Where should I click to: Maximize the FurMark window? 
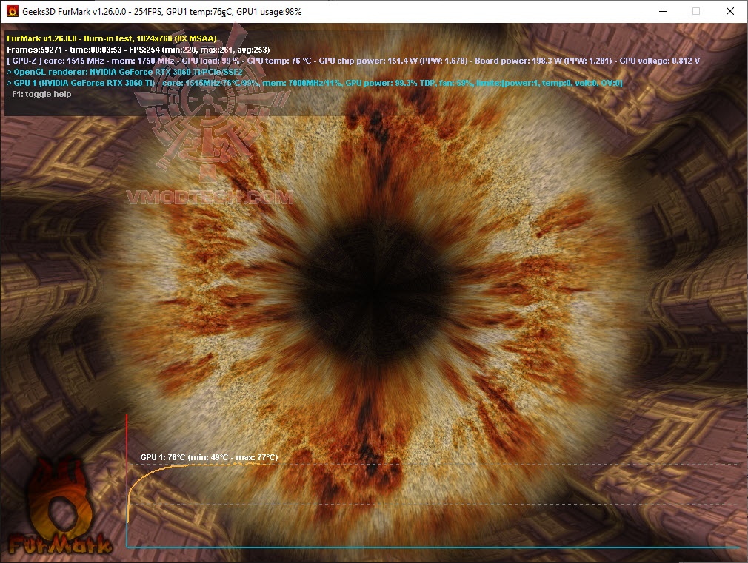pos(696,11)
